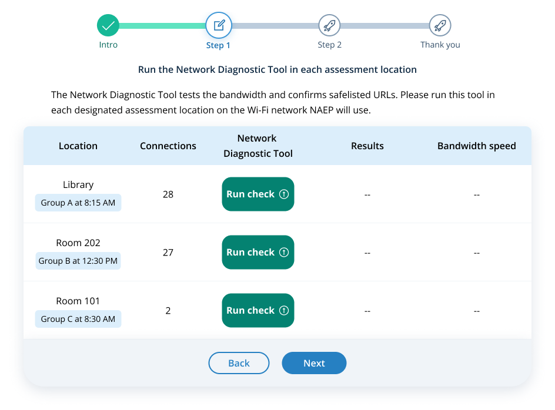Run the network check for Library
This screenshot has width=555, height=410.
(251, 194)
